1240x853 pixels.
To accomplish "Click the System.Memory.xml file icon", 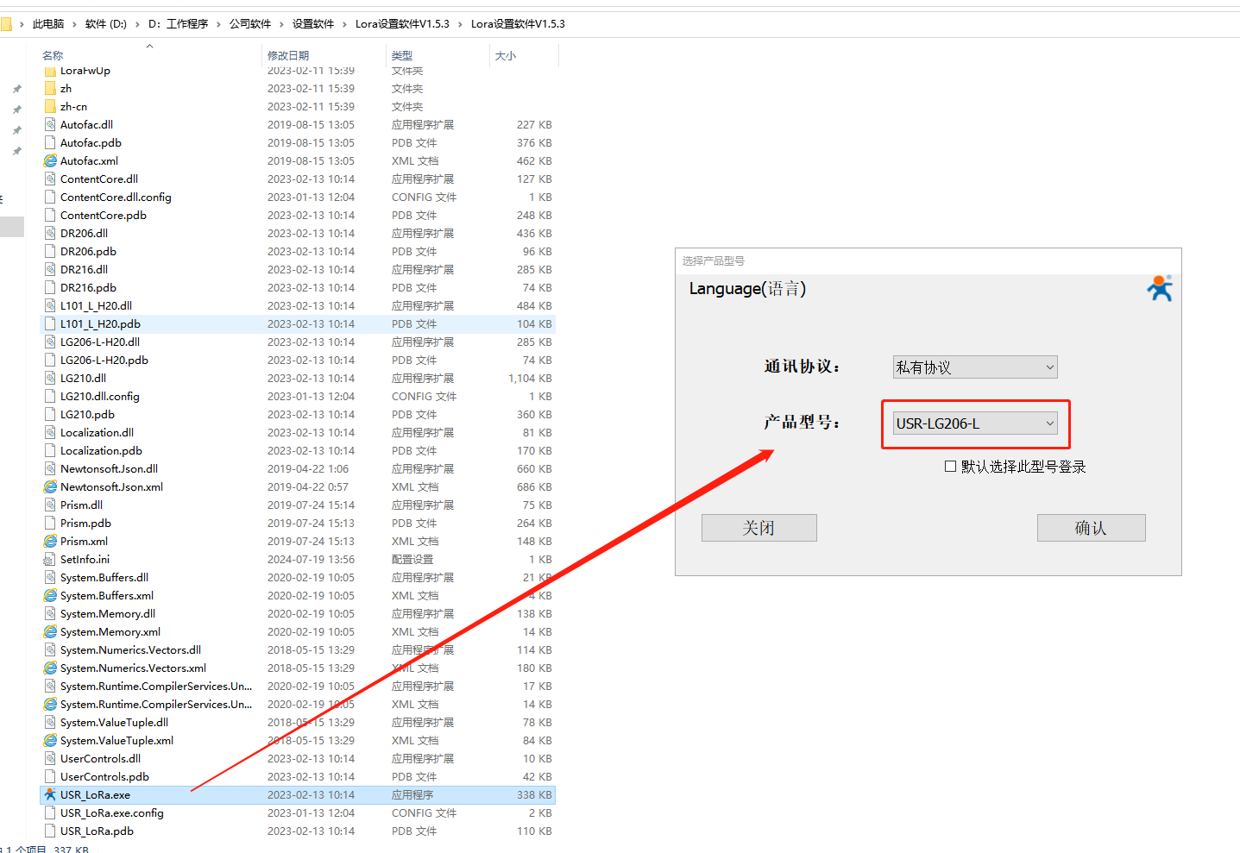I will tap(50, 631).
